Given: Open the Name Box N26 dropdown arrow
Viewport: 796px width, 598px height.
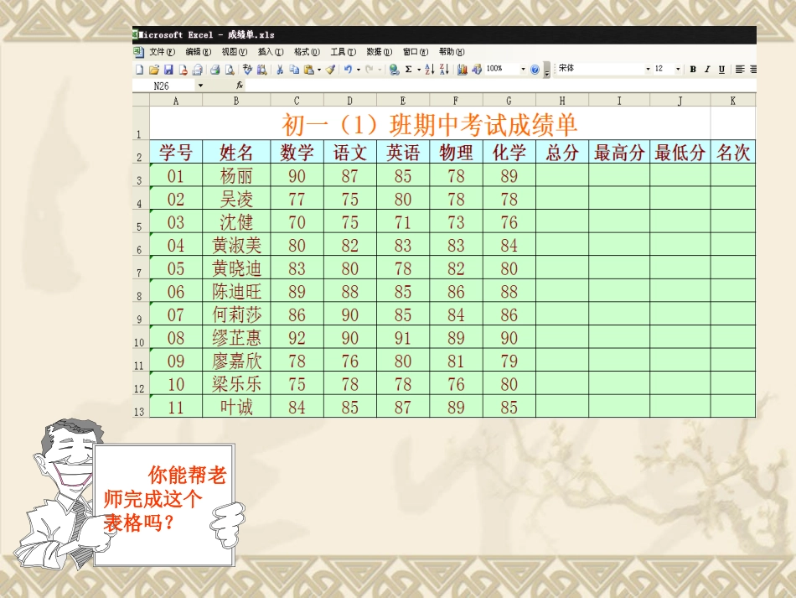Looking at the screenshot, I should tap(200, 86).
